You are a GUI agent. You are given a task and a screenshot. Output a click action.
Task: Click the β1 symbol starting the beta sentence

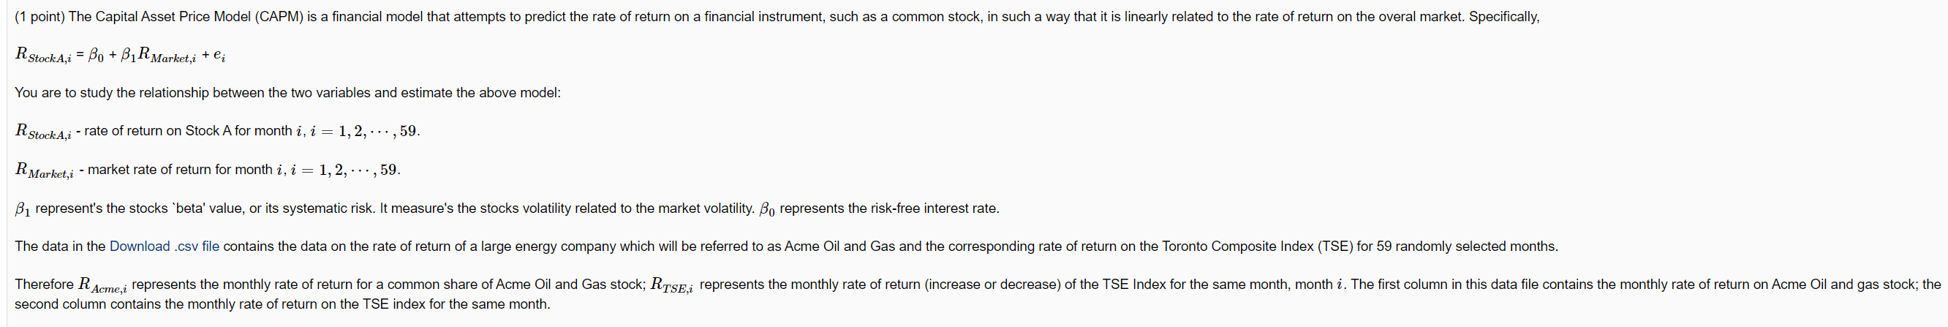[23, 209]
